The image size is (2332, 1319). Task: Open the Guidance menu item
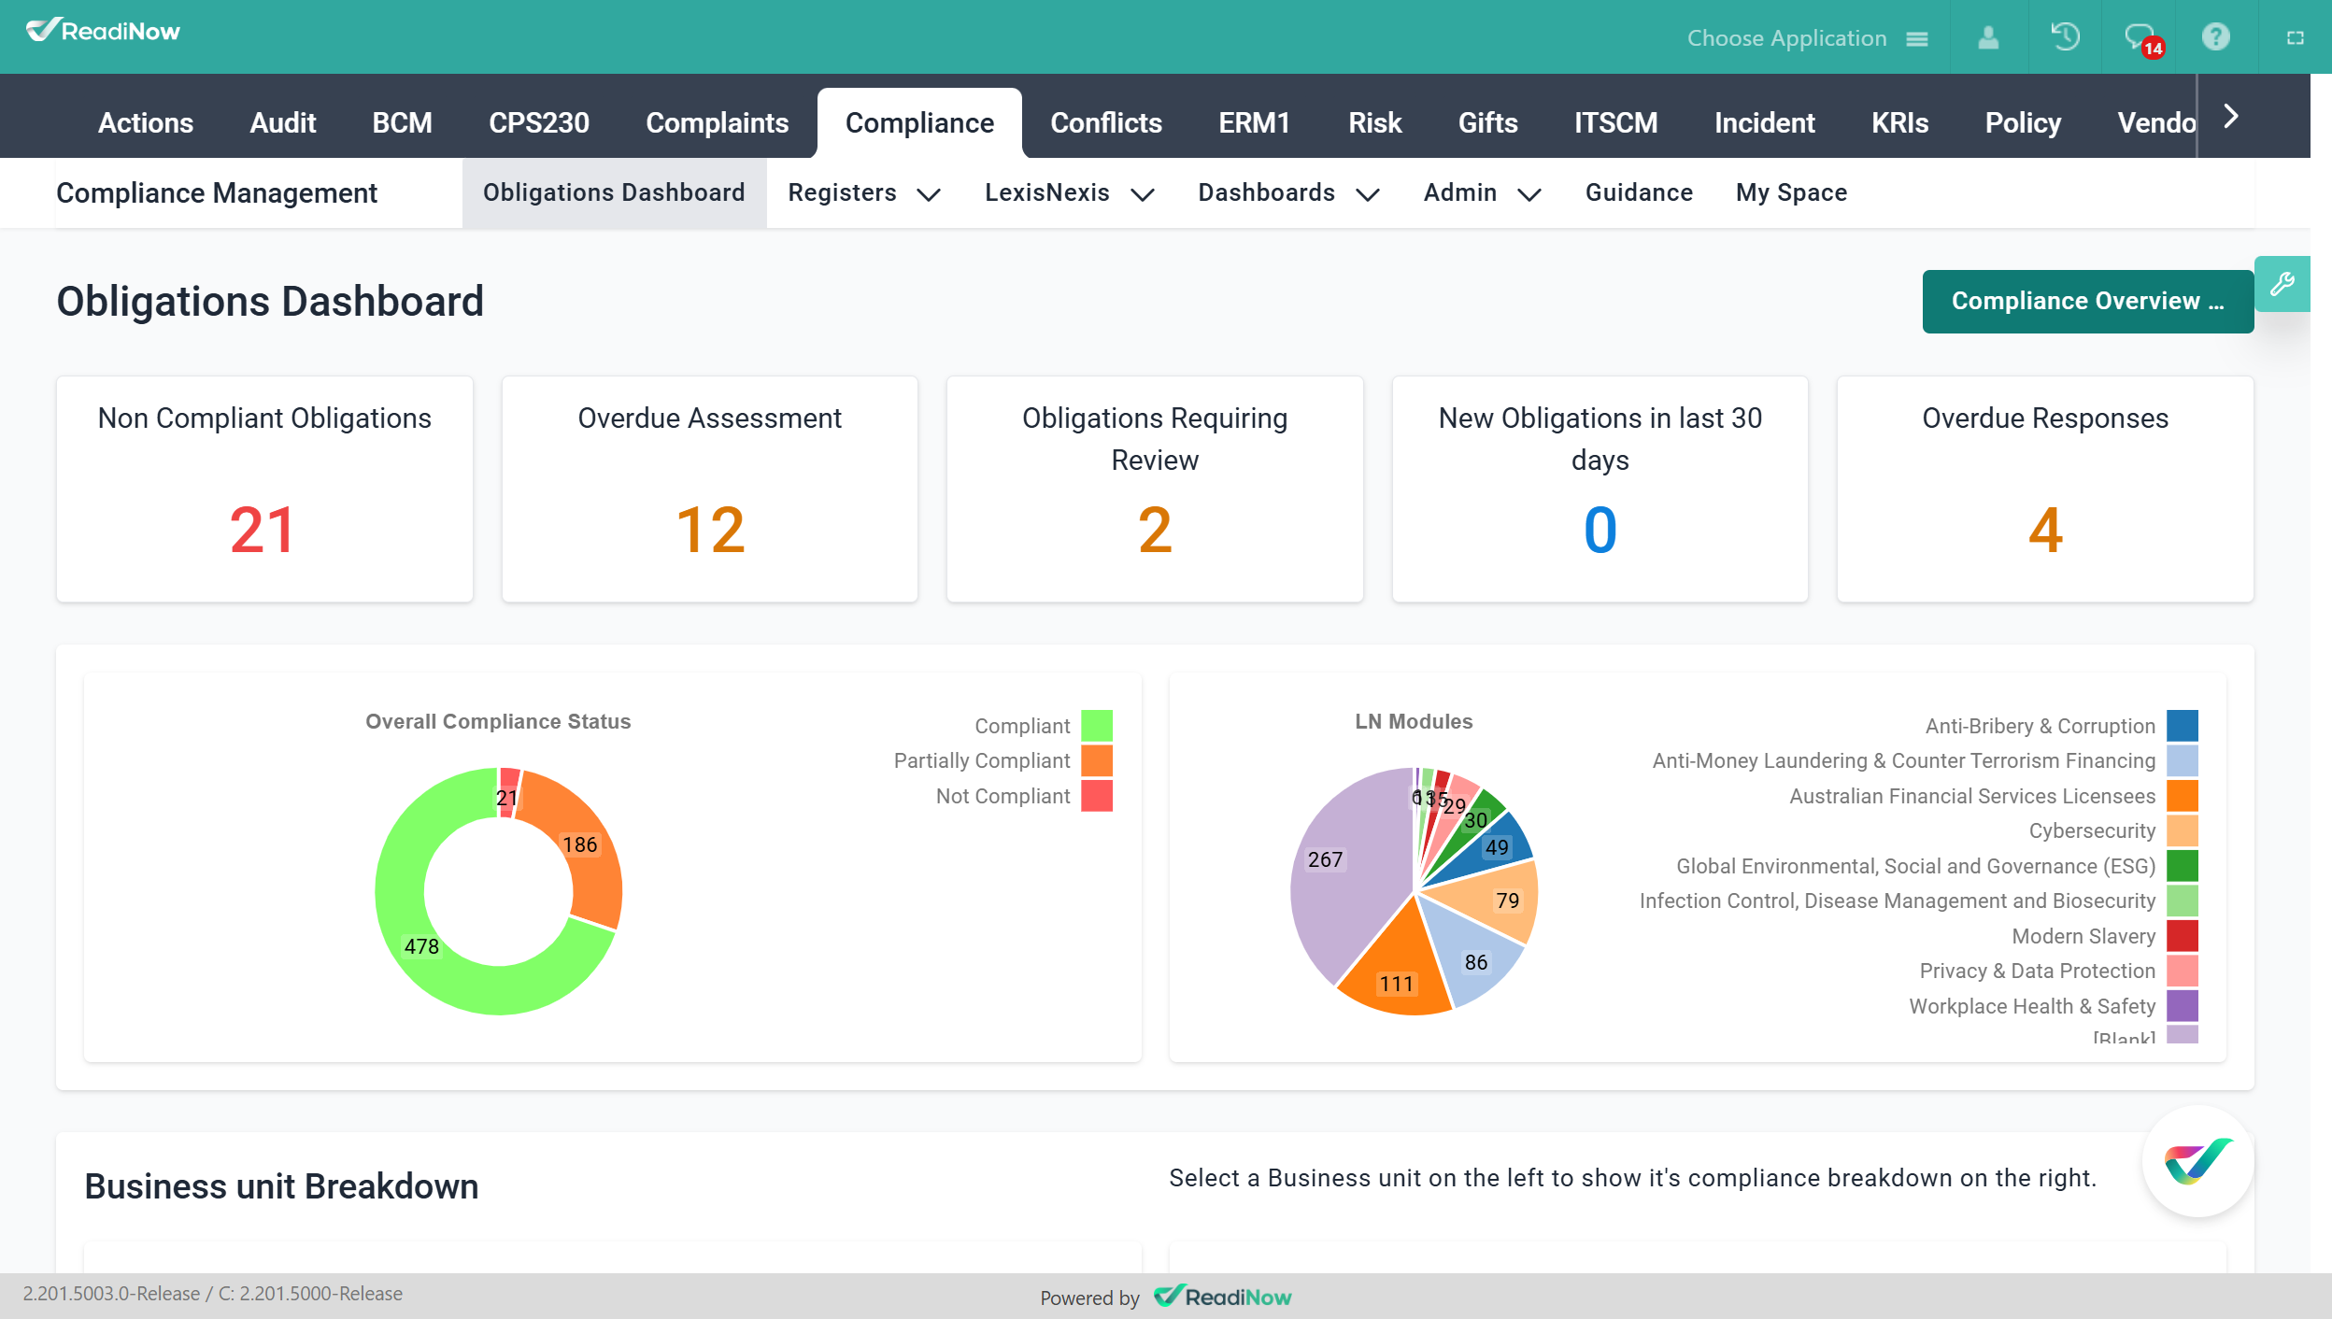point(1639,193)
